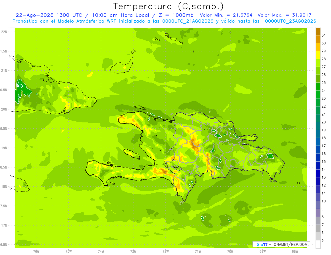Click the '76W' longitude axis label
Screen dimensions: 331x255
click(x=36, y=251)
